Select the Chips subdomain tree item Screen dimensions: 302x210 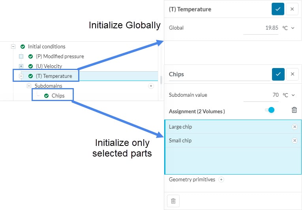click(x=57, y=96)
